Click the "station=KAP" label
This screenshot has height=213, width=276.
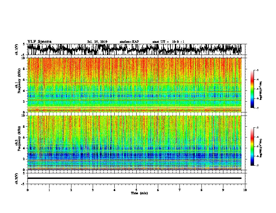129,42
